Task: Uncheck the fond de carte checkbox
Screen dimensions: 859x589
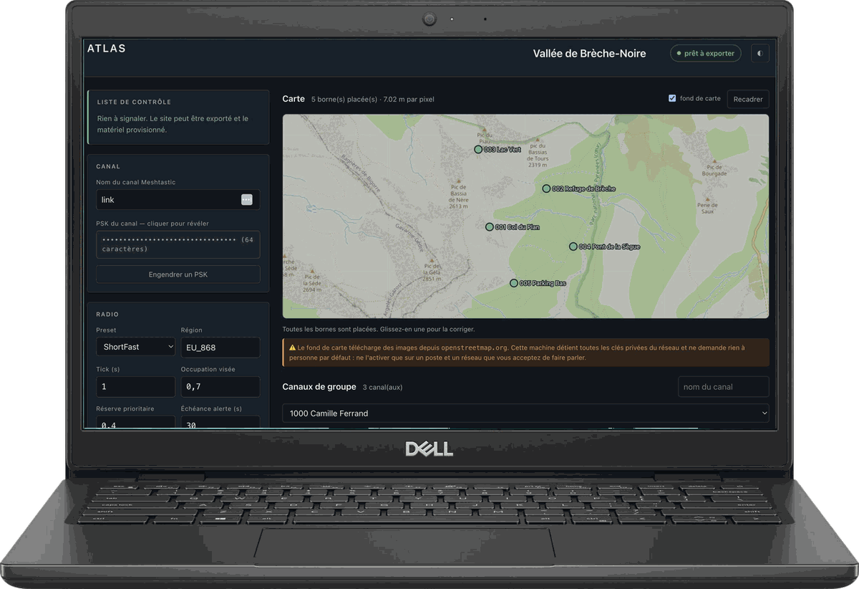Action: click(672, 98)
